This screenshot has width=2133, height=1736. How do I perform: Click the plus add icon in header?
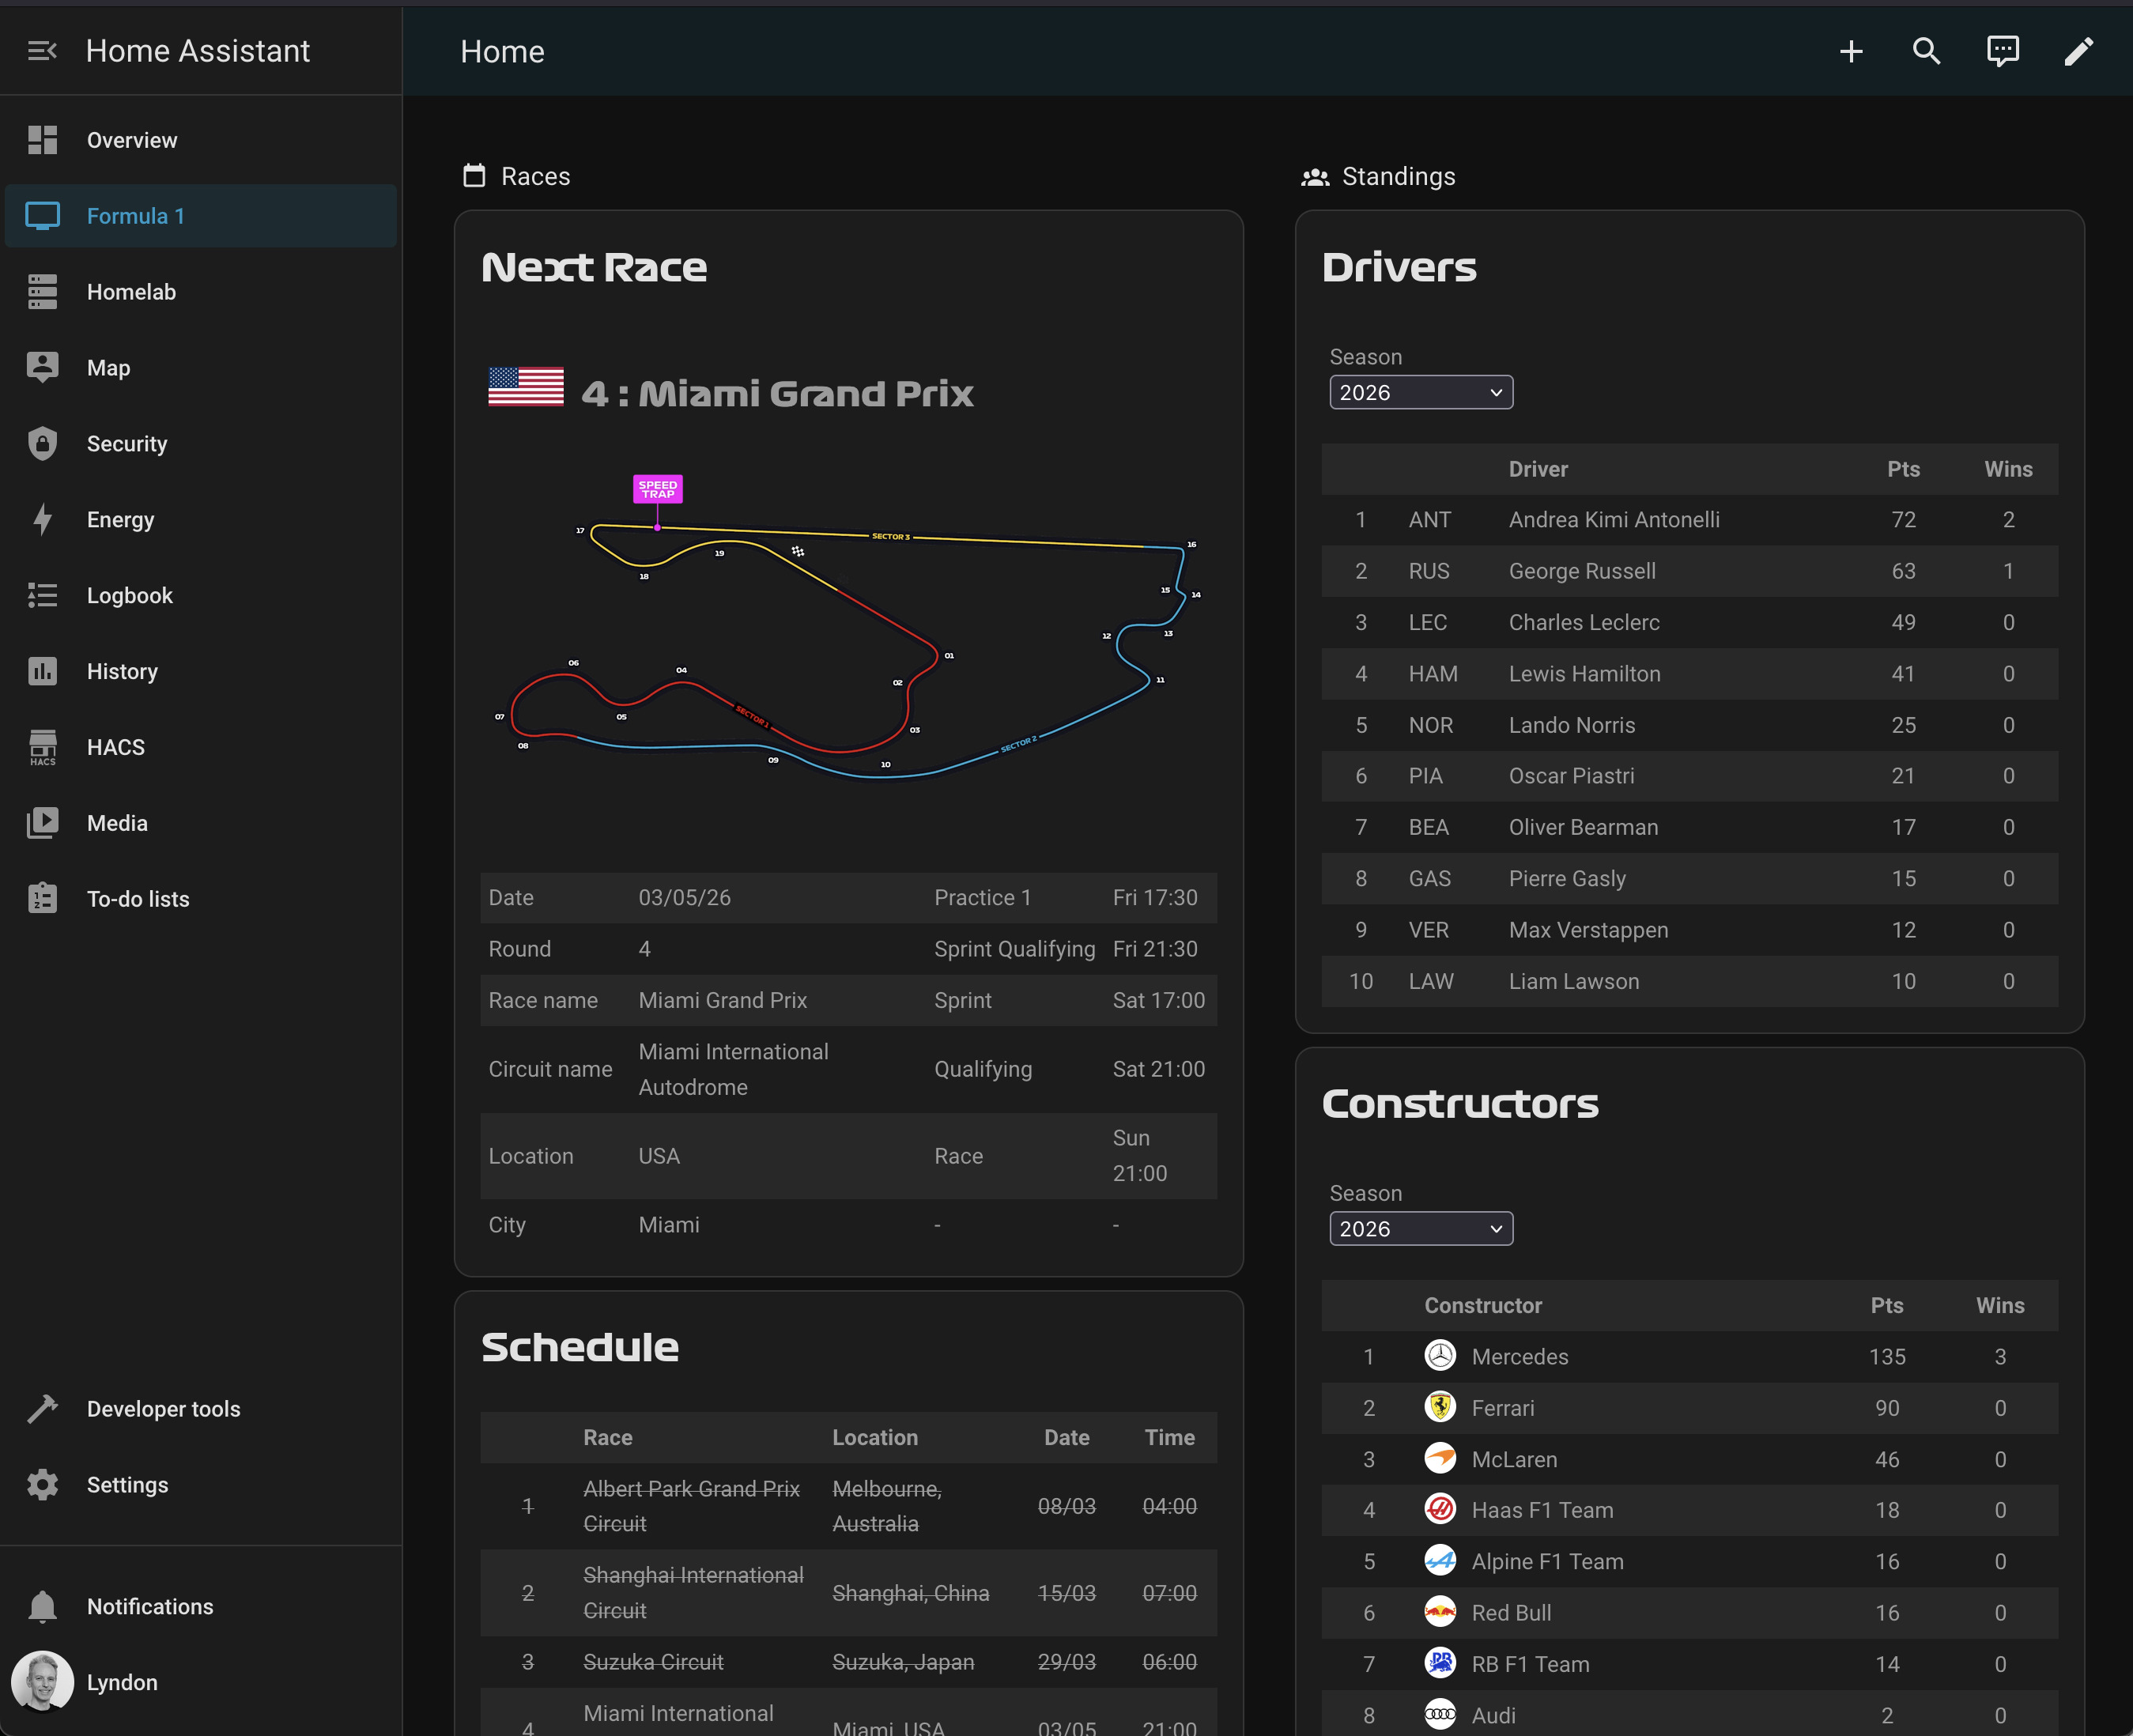[1851, 52]
